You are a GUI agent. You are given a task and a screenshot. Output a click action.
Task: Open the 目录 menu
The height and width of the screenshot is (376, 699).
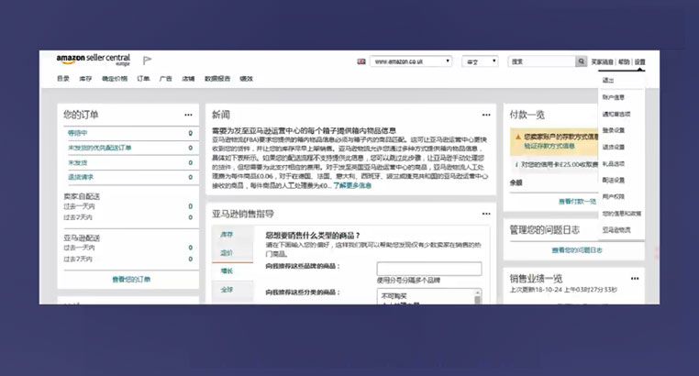coord(63,78)
